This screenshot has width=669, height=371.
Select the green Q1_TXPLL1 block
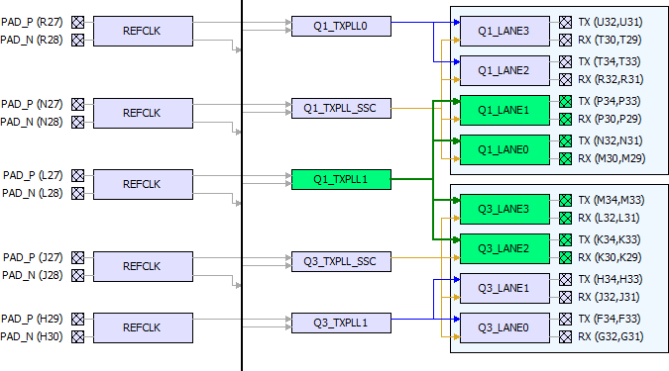tap(341, 180)
